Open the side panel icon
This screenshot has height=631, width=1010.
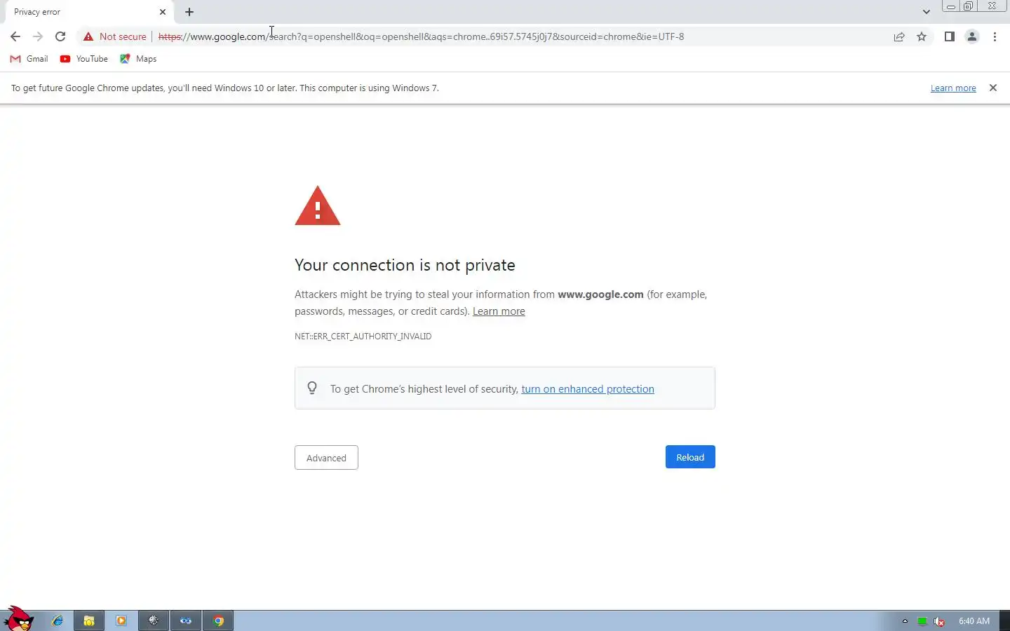[x=949, y=36]
